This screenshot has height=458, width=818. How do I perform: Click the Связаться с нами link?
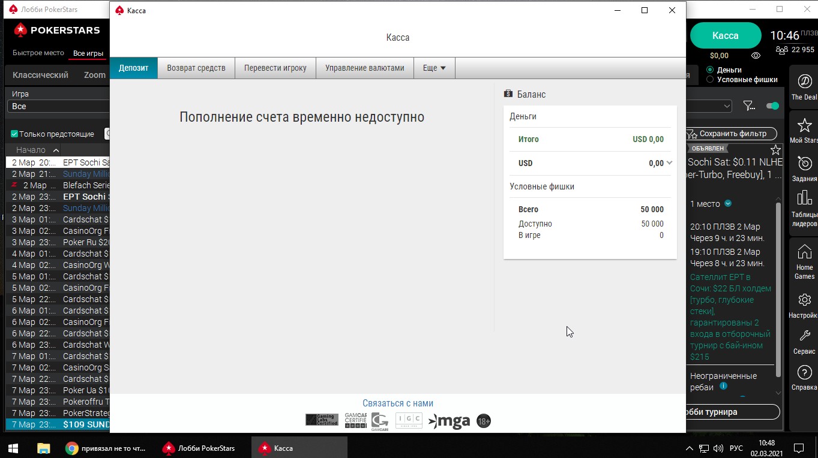398,403
